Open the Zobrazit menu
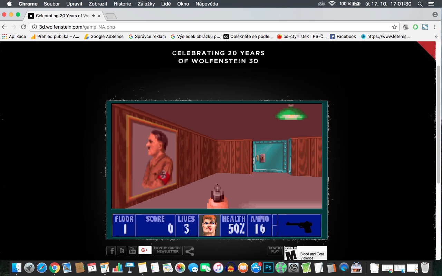Viewport: 442px width, 276px height. pos(98,4)
